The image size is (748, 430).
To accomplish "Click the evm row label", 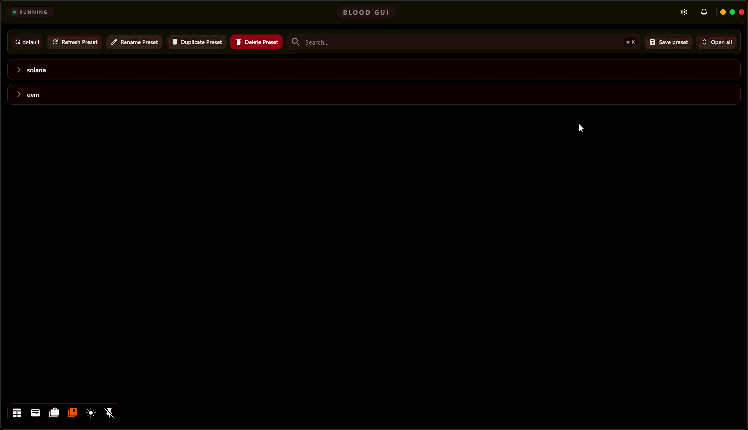I will [33, 95].
